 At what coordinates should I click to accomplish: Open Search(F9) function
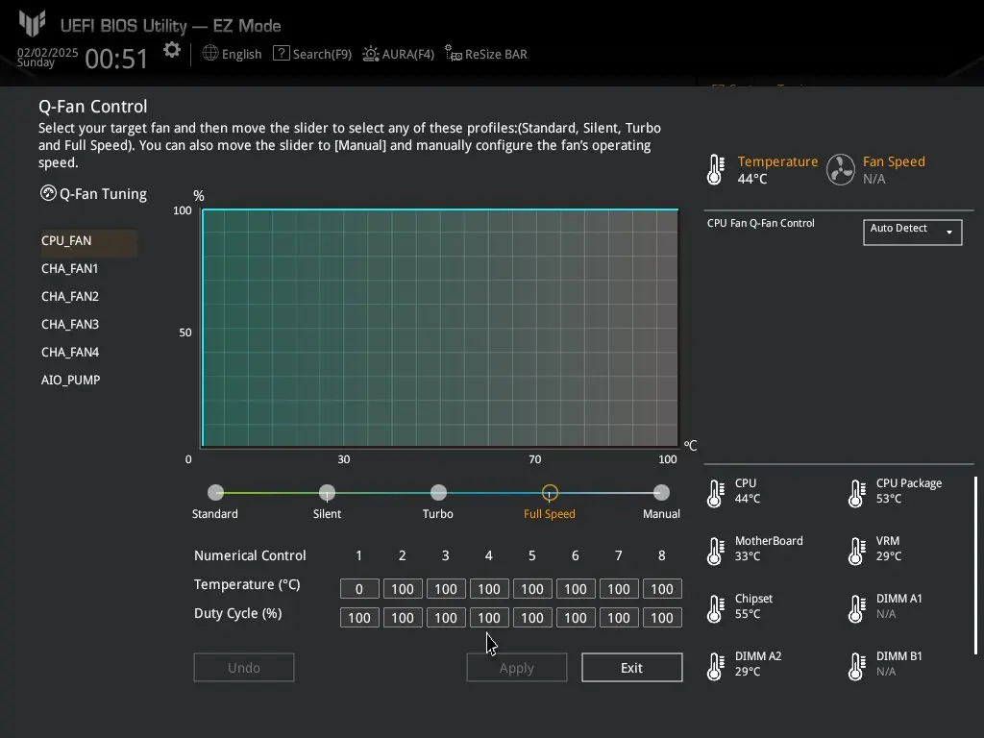pyautogui.click(x=322, y=54)
